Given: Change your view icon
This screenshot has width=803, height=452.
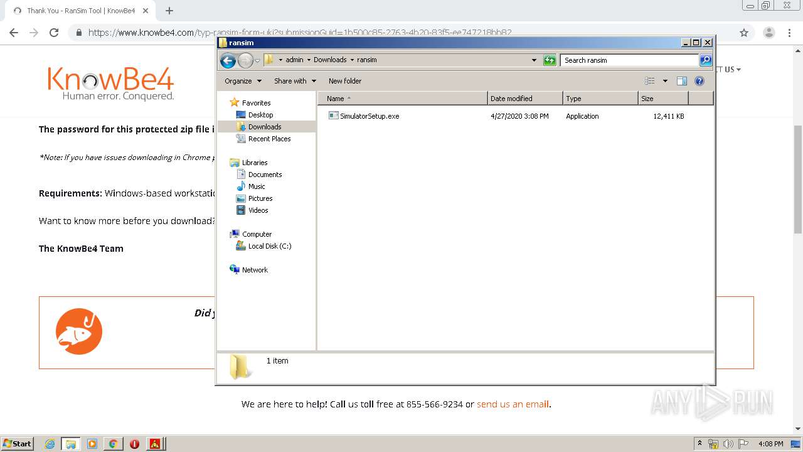Looking at the screenshot, I should [x=650, y=81].
